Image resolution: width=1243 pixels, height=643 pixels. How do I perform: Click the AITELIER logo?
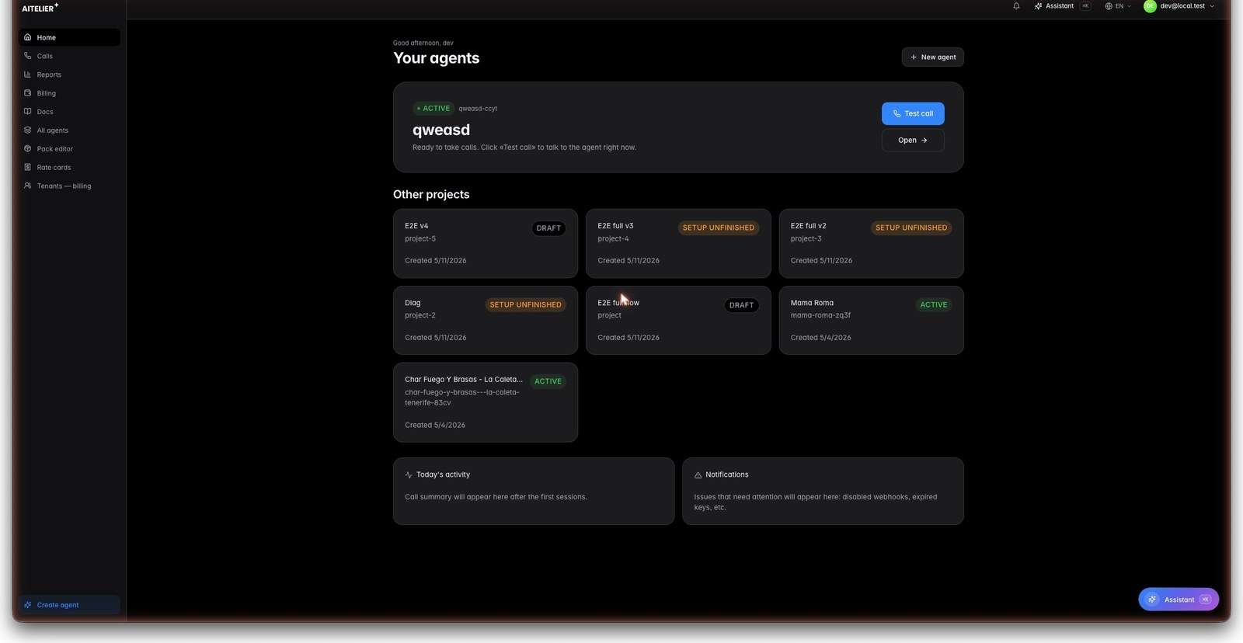40,8
